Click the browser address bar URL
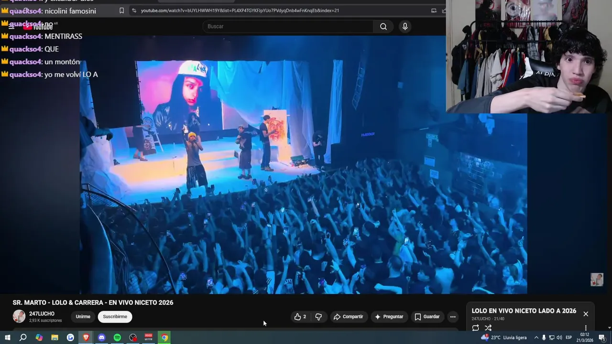612x344 pixels. point(240,11)
